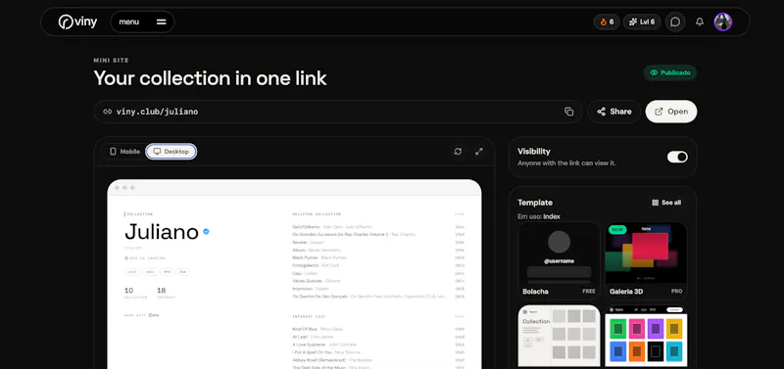Click the collection count 10
784x369 pixels.
pos(129,290)
